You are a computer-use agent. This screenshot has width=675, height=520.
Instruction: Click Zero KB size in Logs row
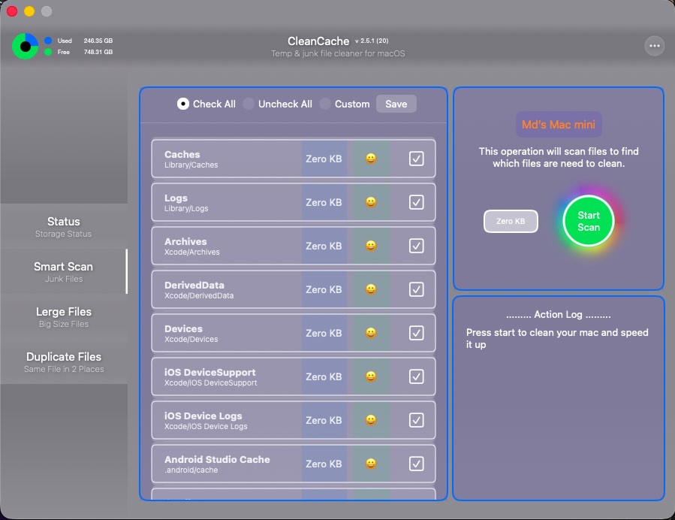coord(324,202)
